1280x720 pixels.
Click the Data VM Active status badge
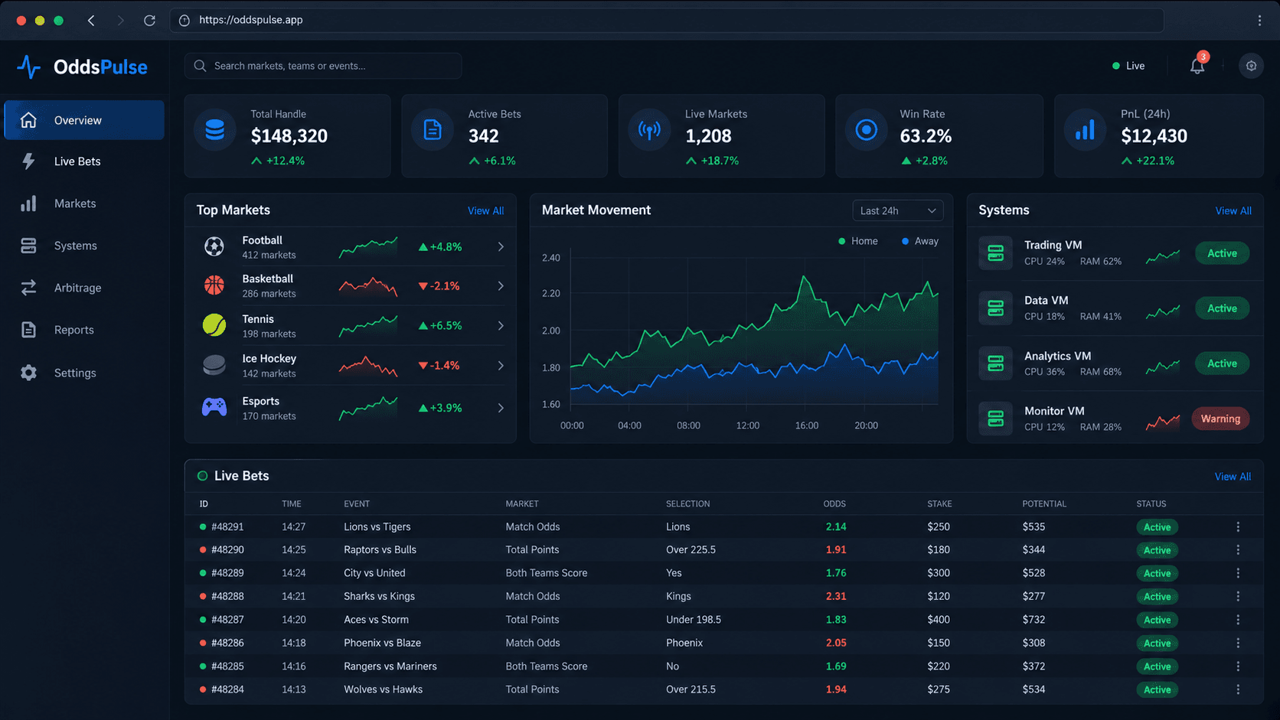(x=1222, y=308)
